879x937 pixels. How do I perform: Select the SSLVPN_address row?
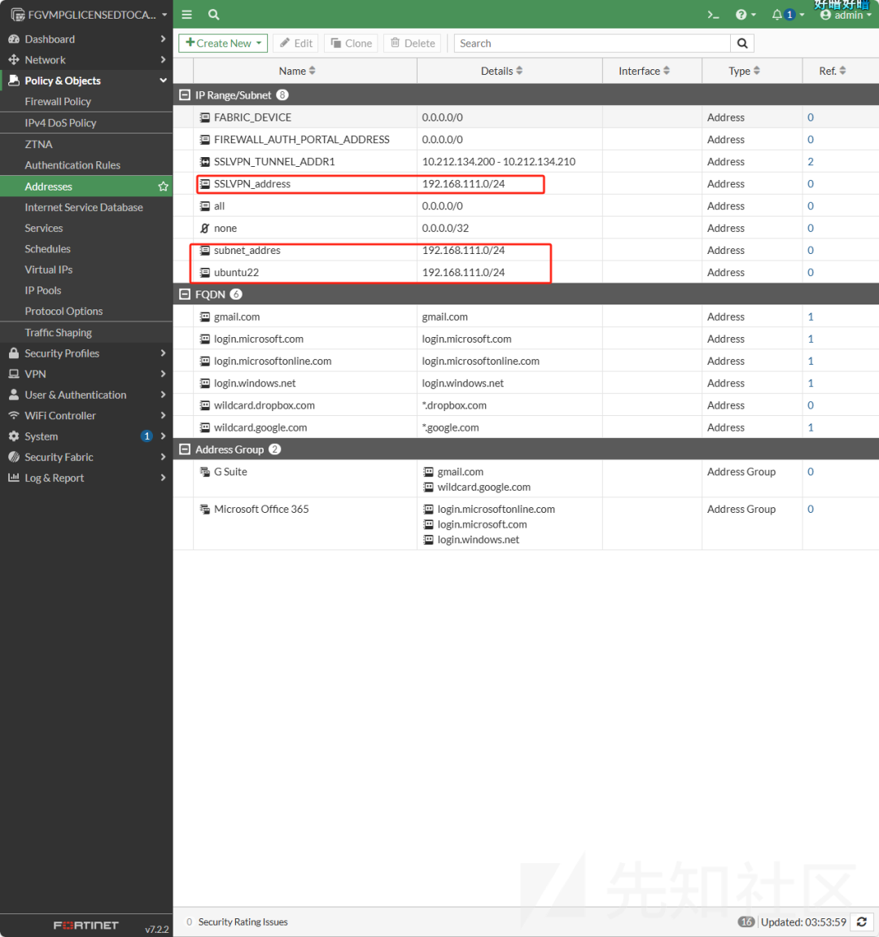526,184
